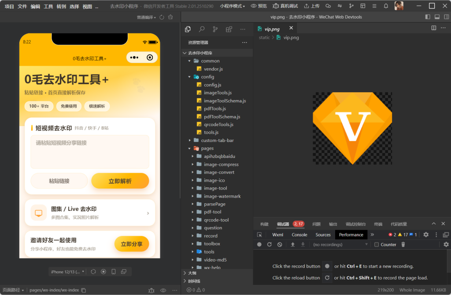The height and width of the screenshot is (295, 451).
Task: Open the search panel icon in sidebar
Action: coord(202,29)
